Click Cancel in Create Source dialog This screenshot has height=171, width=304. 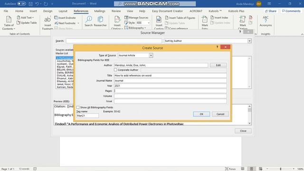click(220, 114)
